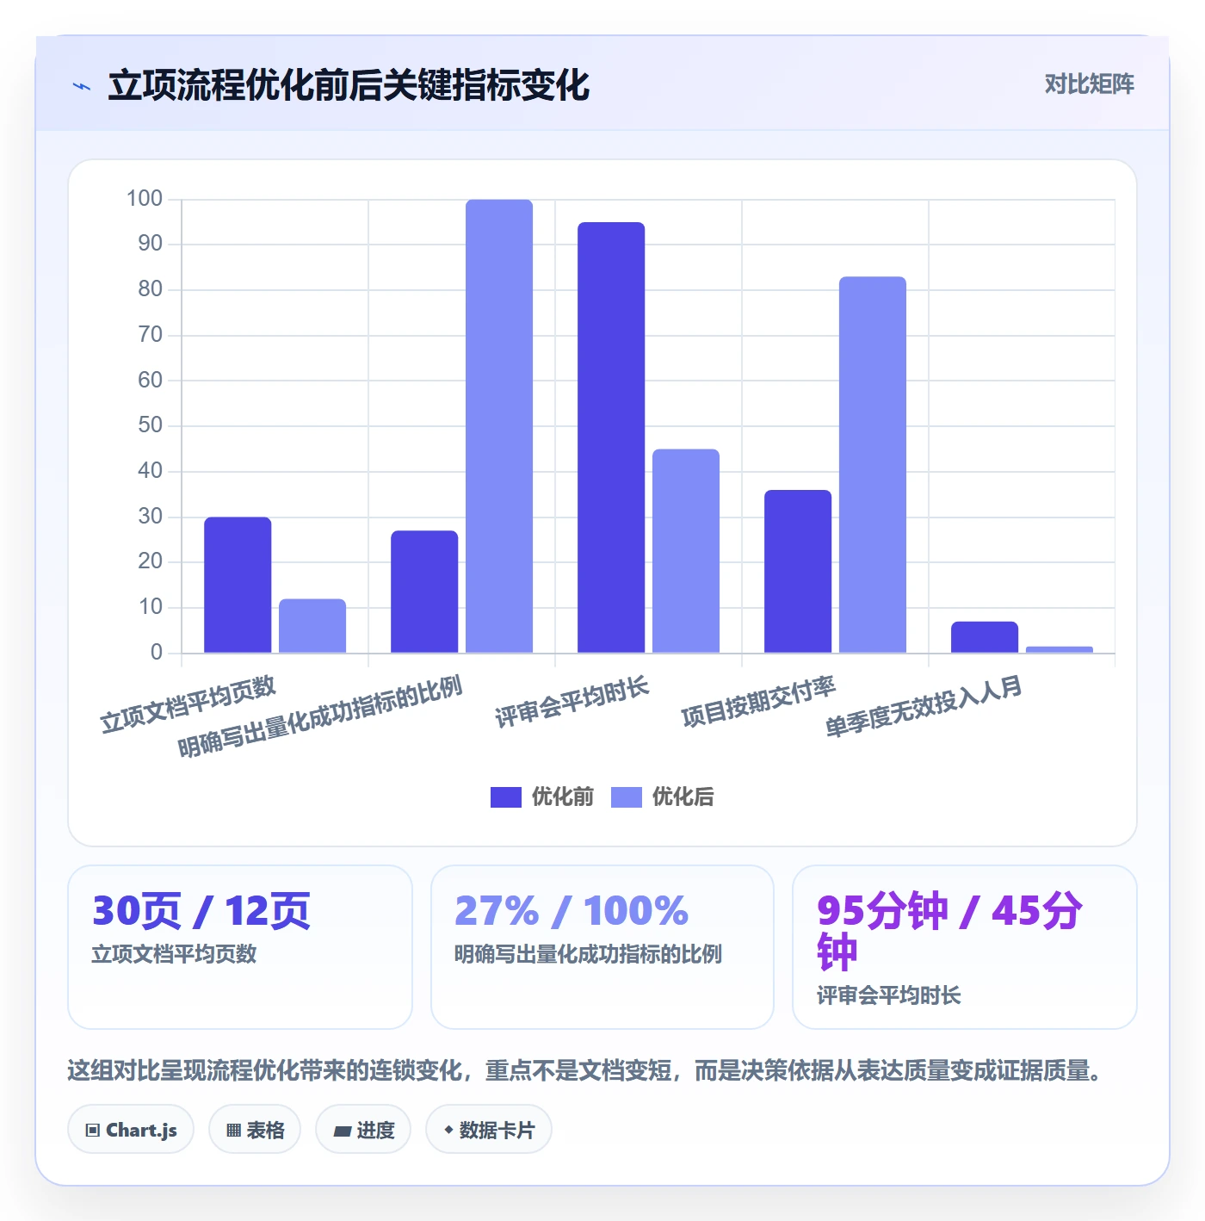Image resolution: width=1205 pixels, height=1221 pixels.
Task: Click the 优化前 dark blue legend swatch
Action: click(506, 797)
